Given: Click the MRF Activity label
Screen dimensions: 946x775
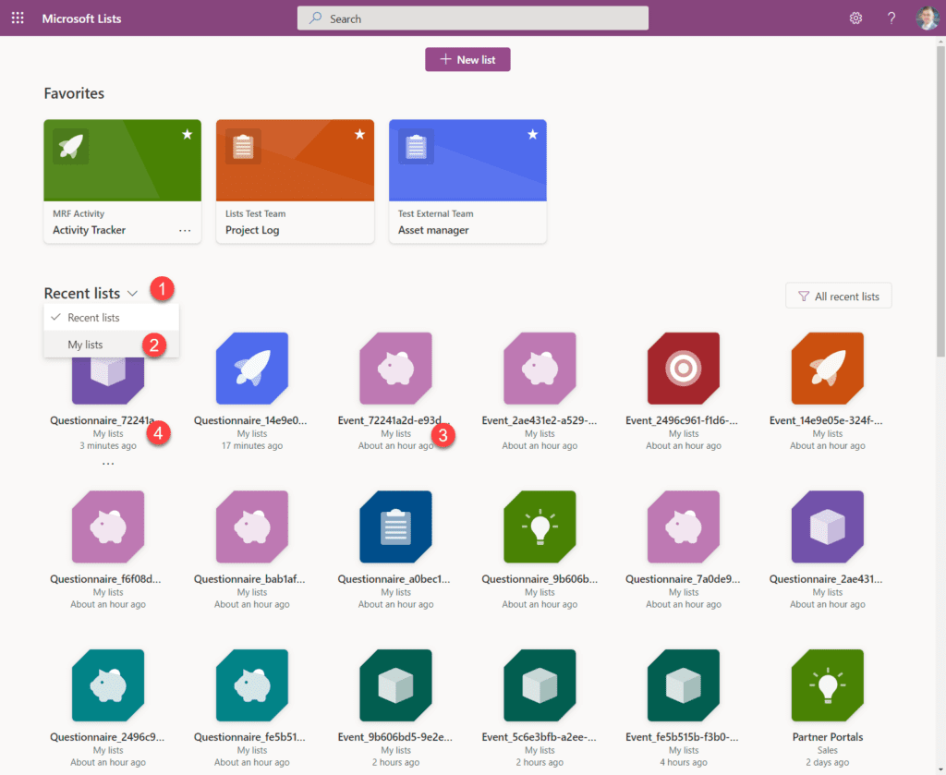Looking at the screenshot, I should [79, 213].
